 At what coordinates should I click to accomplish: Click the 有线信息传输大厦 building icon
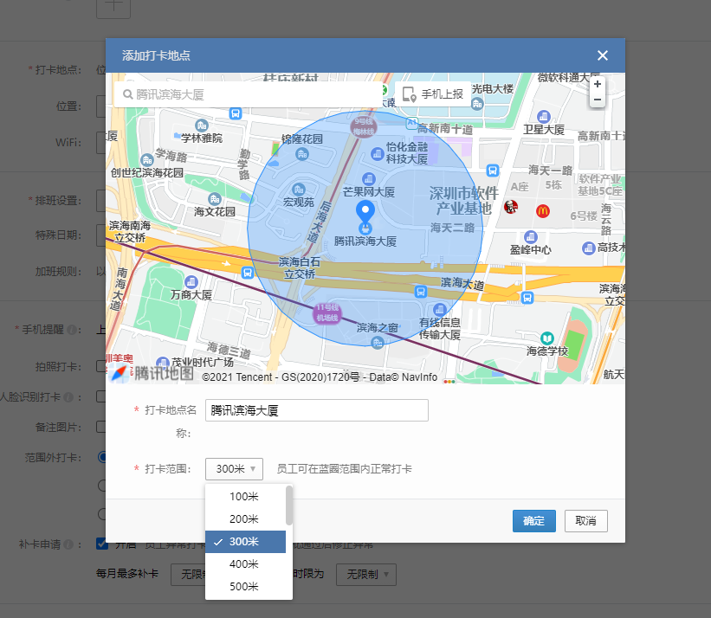439,310
